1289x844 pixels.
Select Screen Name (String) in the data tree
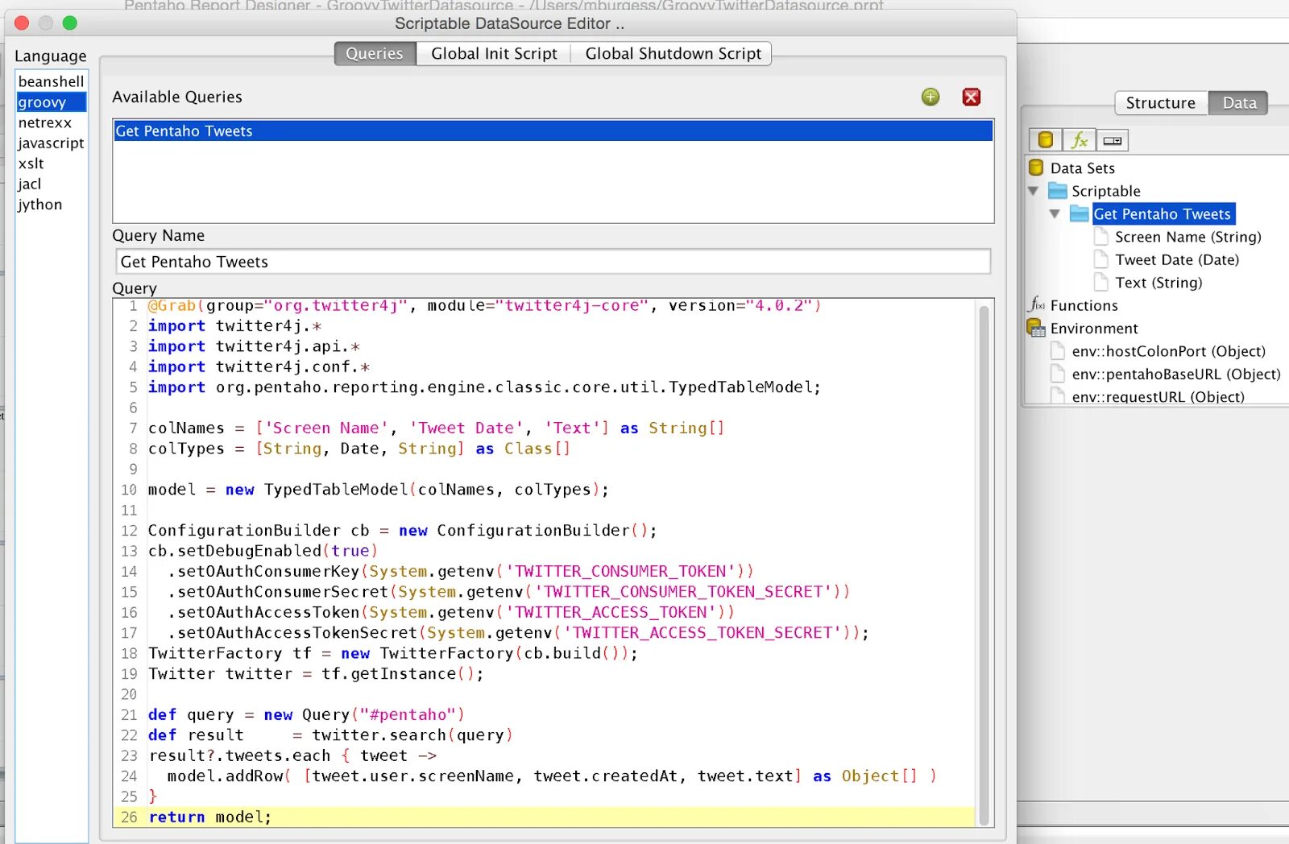[1187, 237]
